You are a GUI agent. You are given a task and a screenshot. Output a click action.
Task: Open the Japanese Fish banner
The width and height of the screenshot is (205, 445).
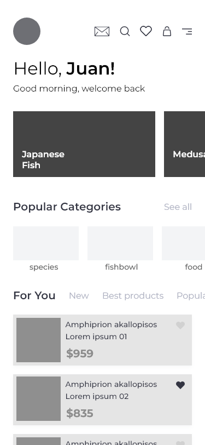[84, 144]
